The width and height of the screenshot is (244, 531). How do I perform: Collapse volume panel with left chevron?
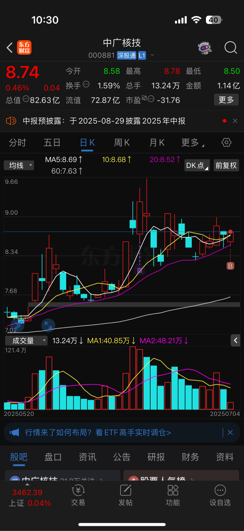pos(235,341)
